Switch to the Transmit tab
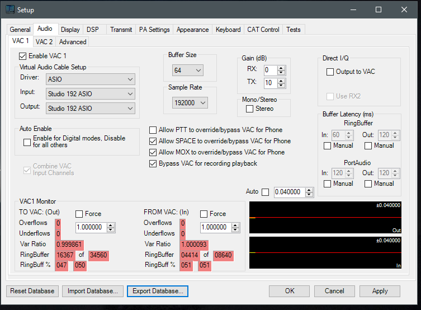The width and height of the screenshot is (421, 310). click(121, 30)
